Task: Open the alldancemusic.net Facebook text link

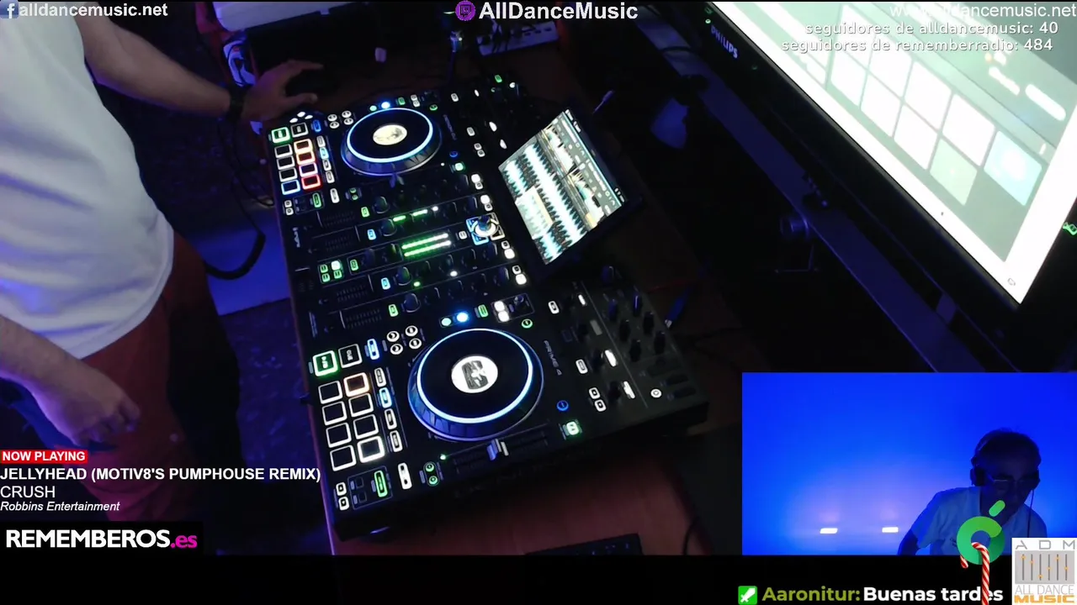Action: [93, 10]
